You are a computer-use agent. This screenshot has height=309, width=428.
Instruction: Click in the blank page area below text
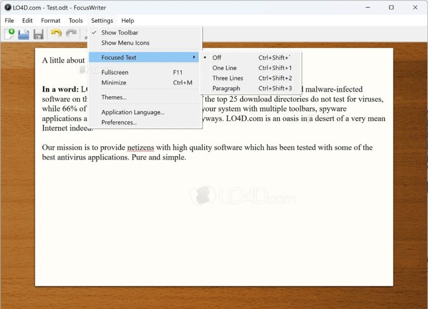coord(214,223)
